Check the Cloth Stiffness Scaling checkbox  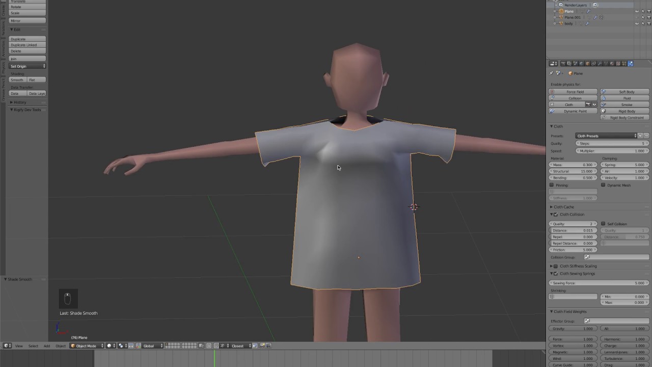click(556, 266)
